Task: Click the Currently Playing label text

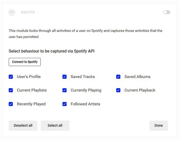Action: coord(86,90)
